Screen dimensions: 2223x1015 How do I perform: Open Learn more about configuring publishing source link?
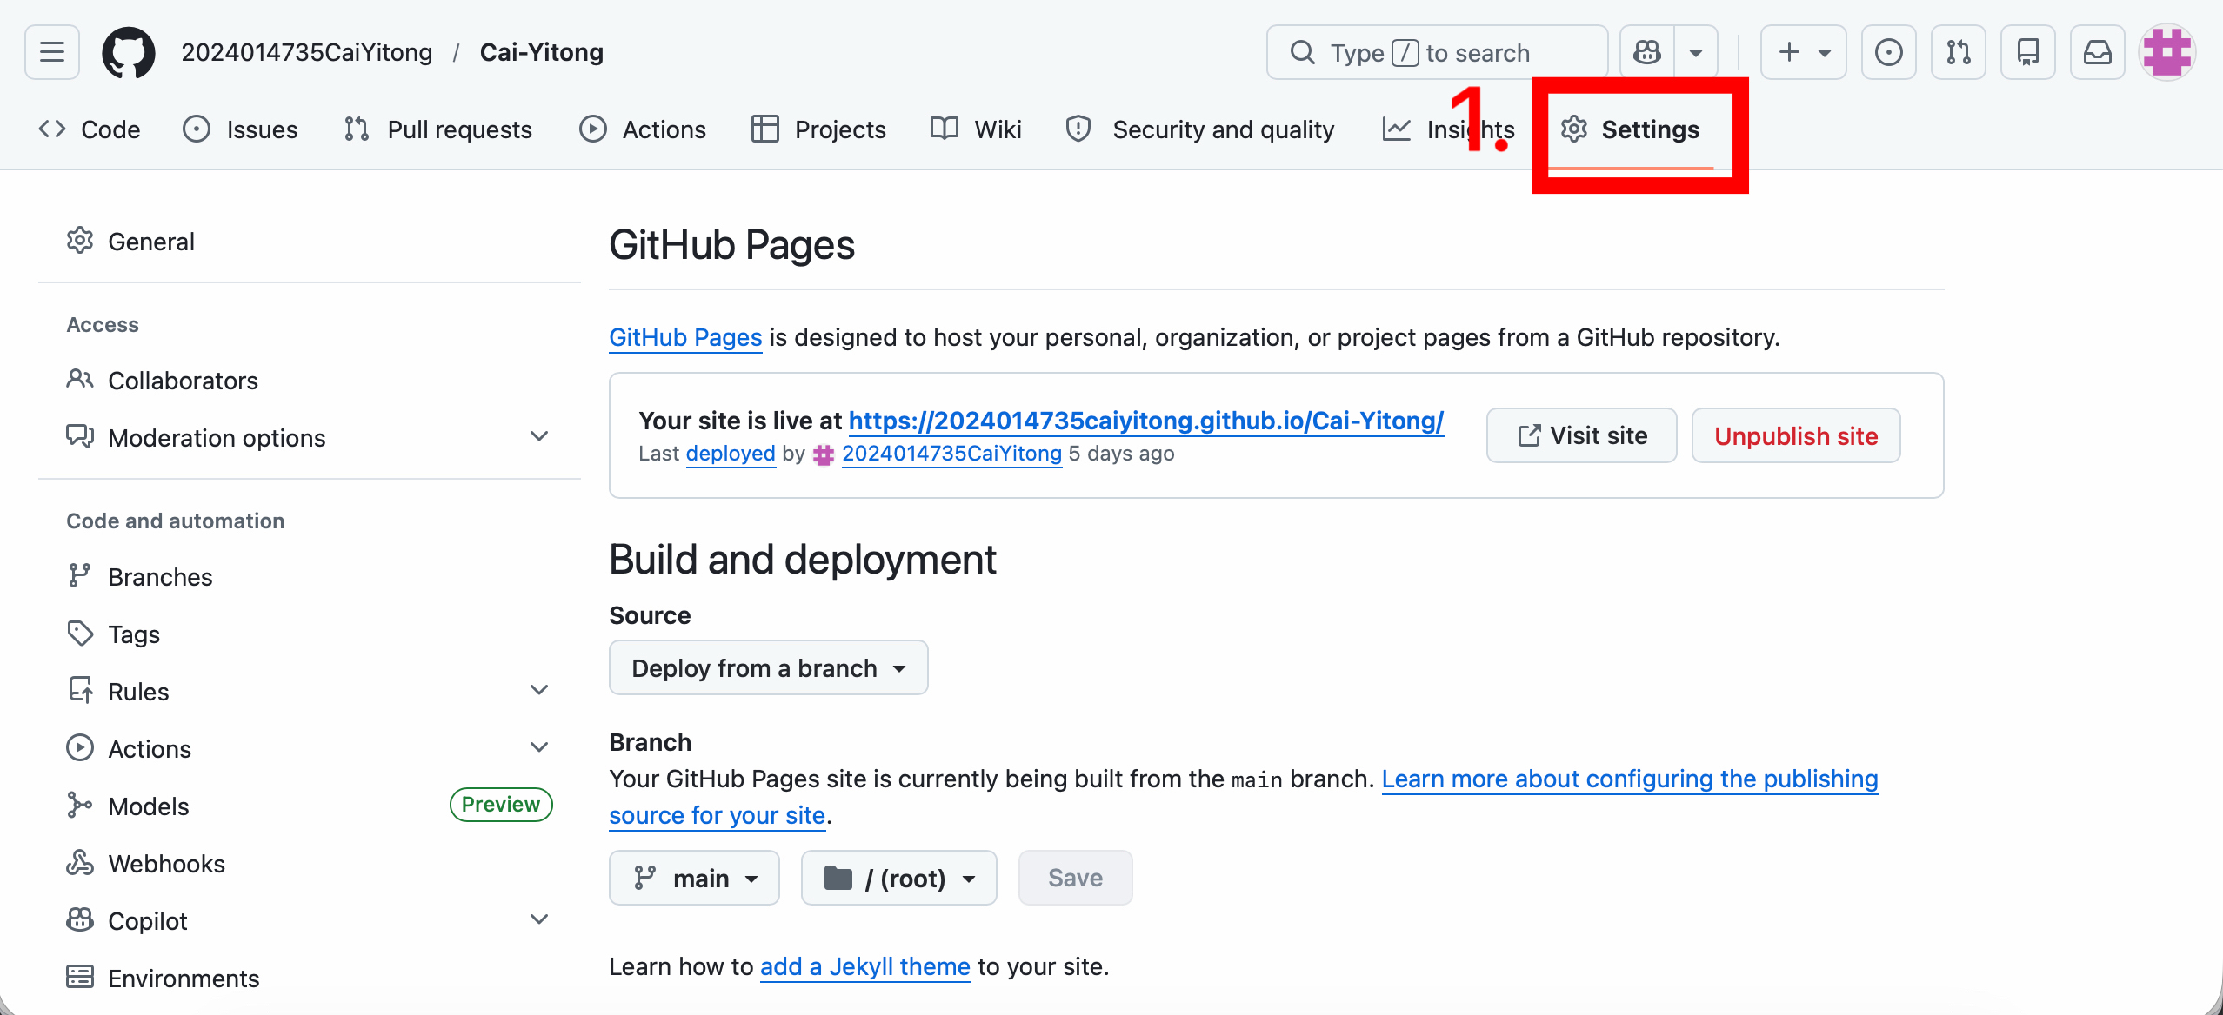1630,779
